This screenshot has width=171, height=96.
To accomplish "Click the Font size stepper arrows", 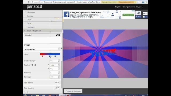I will pyautogui.click(x=59, y=77).
